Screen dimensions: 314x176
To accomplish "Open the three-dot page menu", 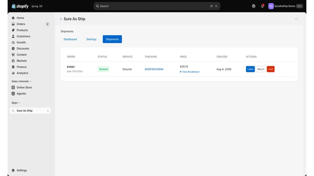I will coord(296,19).
